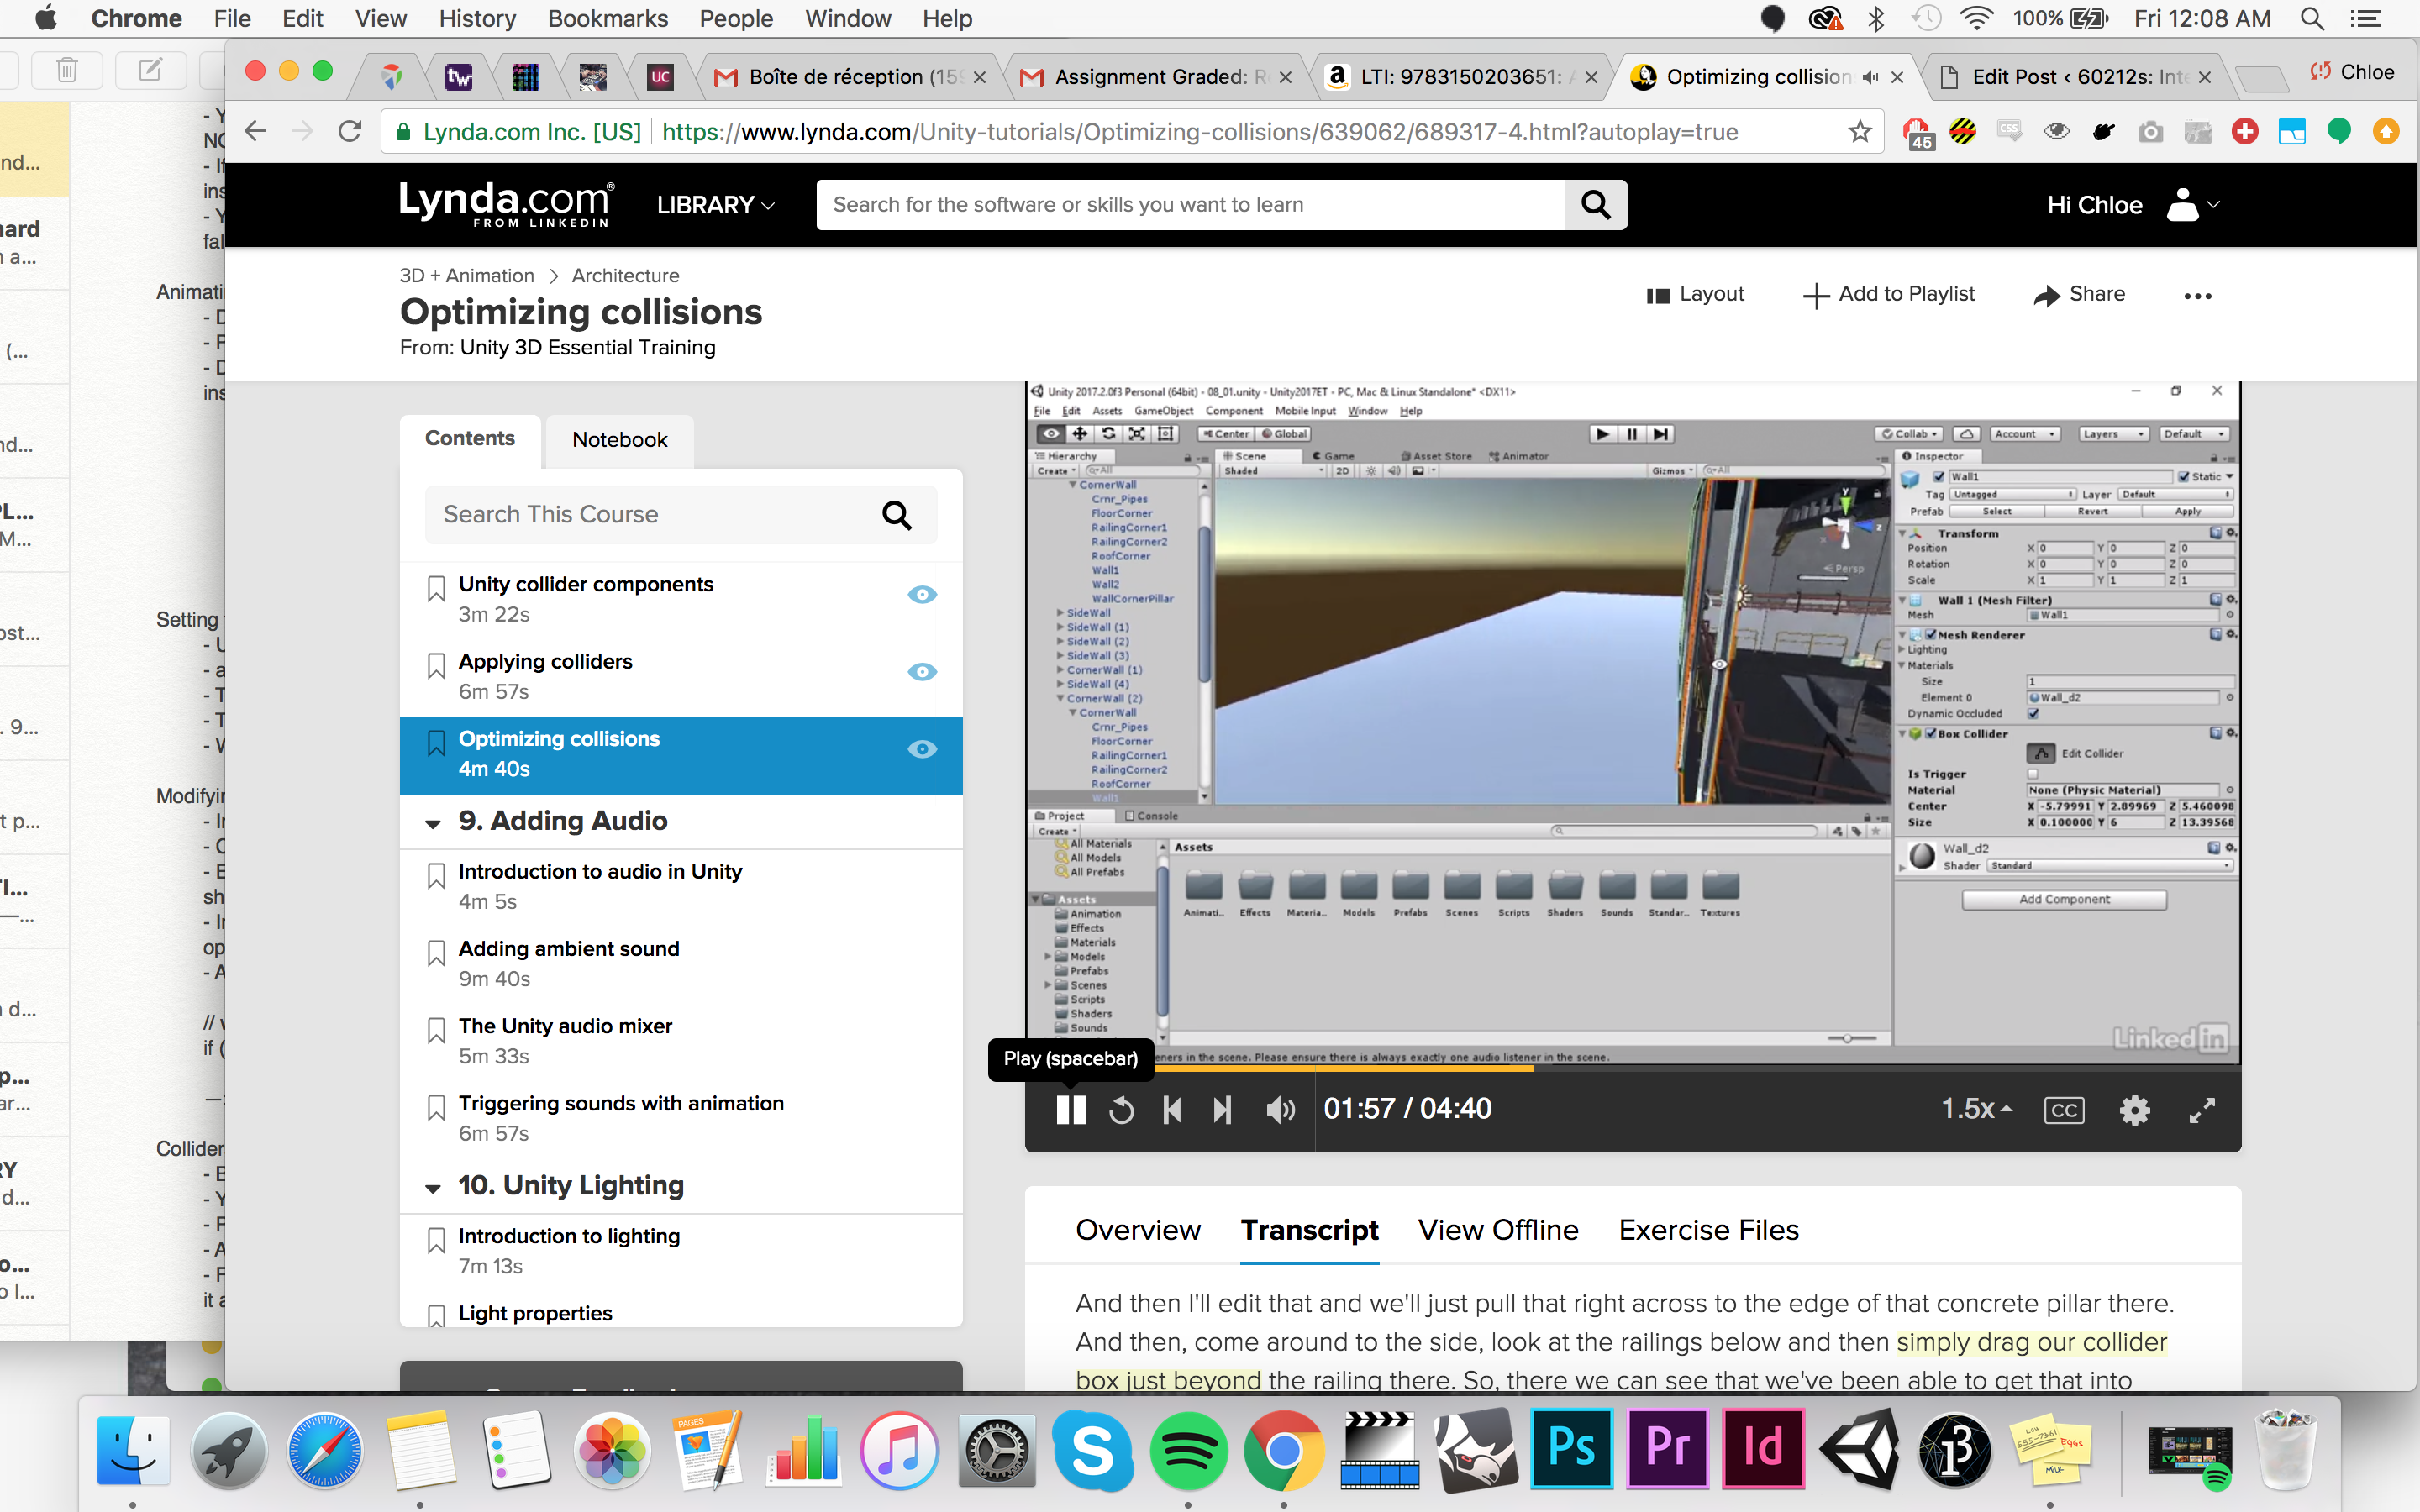Enter fullscreen with the expand icon
The width and height of the screenshot is (2420, 1512).
tap(2201, 1110)
